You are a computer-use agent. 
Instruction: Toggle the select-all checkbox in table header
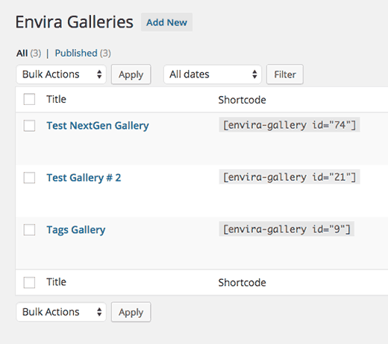[x=29, y=99]
